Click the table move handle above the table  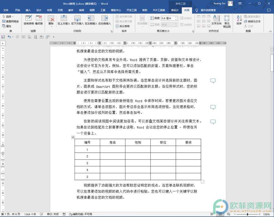click(73, 137)
